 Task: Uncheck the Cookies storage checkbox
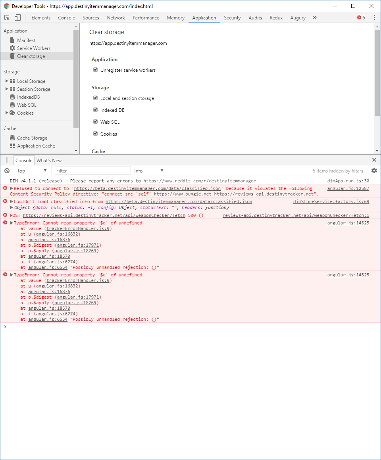coord(95,134)
